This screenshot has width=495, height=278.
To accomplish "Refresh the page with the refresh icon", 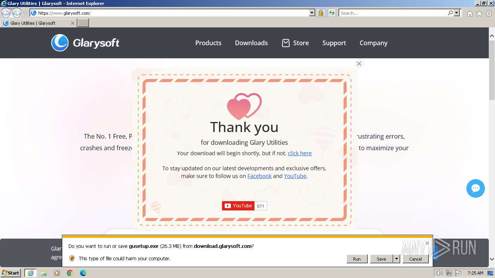I will tap(332, 13).
